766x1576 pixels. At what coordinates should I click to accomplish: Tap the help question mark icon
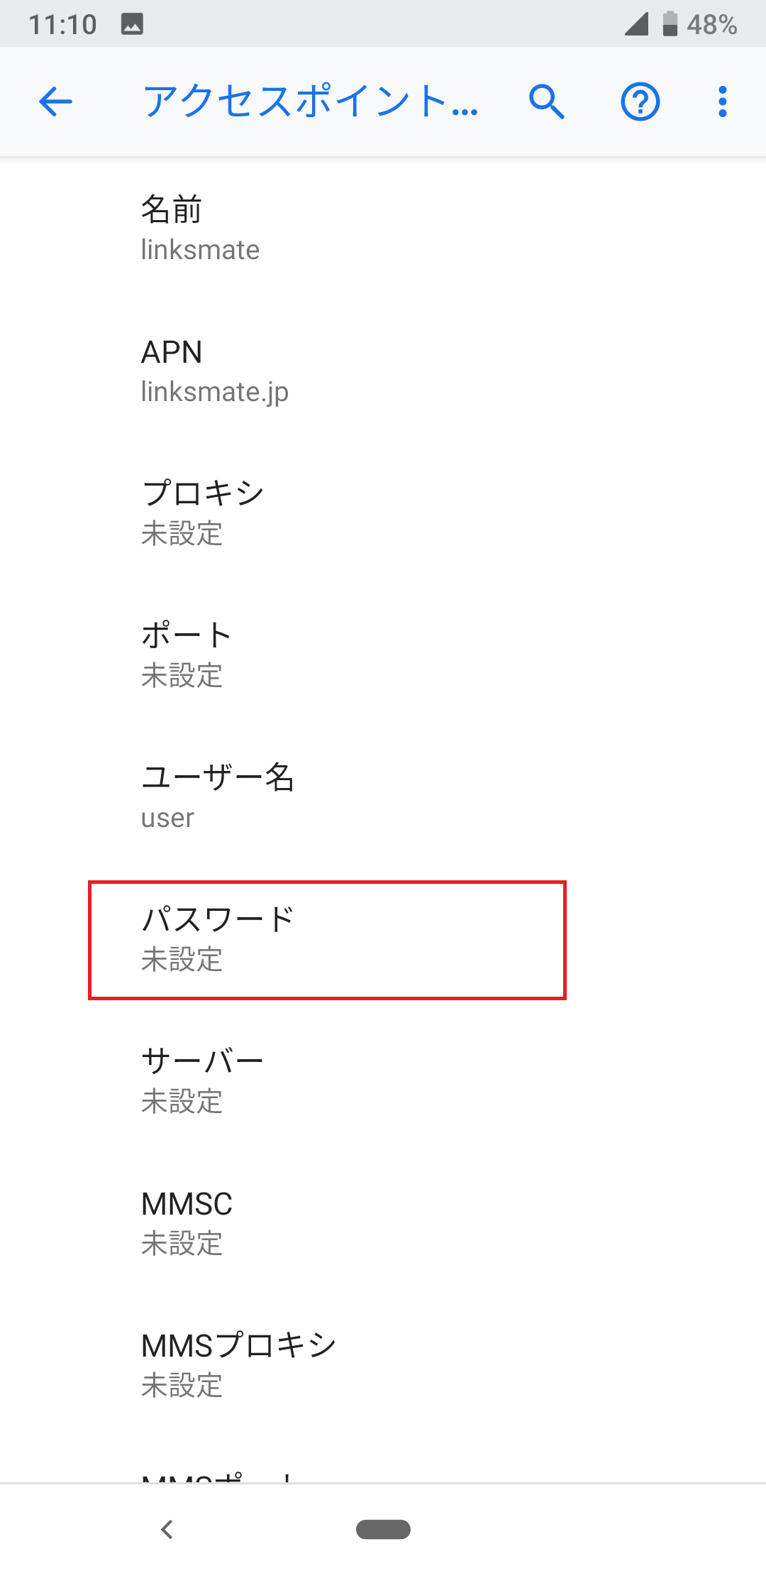pos(640,102)
